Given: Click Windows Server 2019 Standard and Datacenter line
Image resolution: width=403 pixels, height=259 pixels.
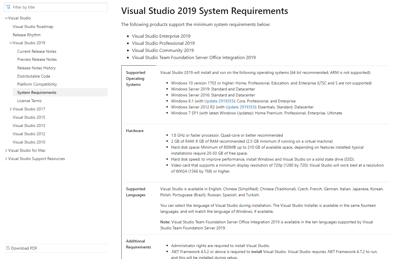Looking at the screenshot, I should coord(213,89).
